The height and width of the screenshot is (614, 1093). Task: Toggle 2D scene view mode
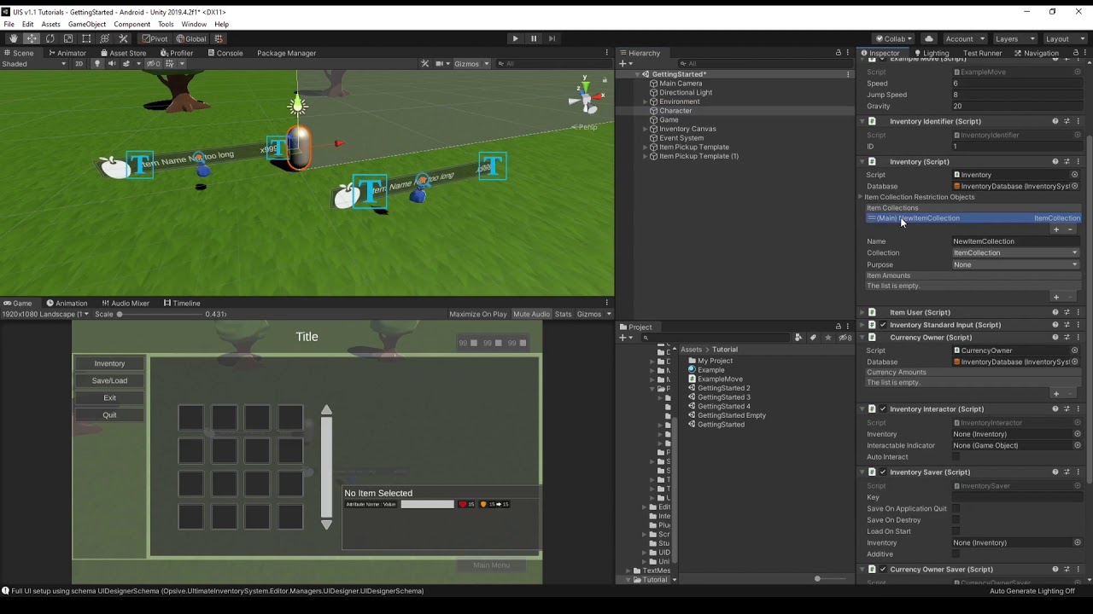(x=79, y=64)
